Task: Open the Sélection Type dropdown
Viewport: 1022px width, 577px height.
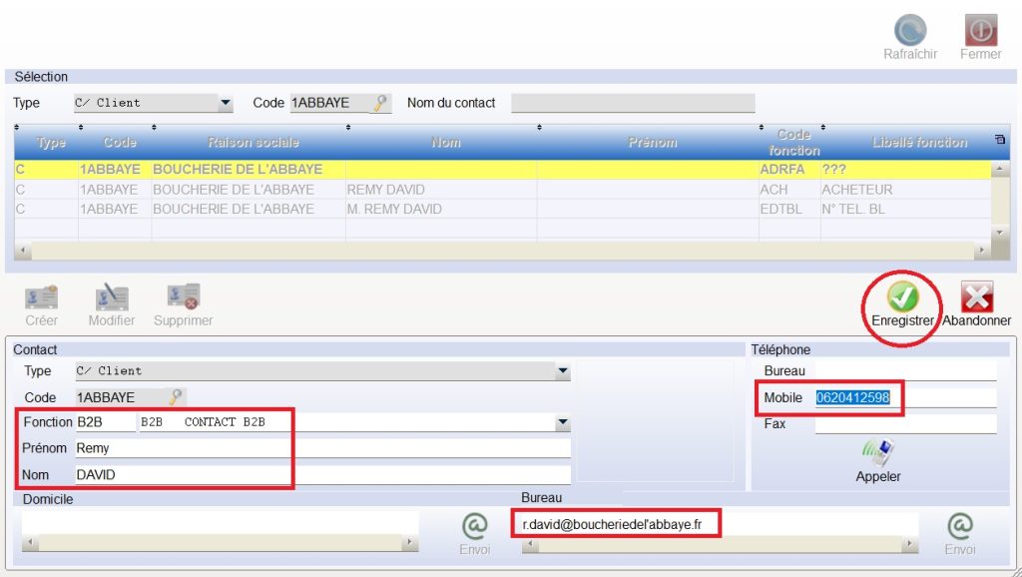Action: point(225,103)
